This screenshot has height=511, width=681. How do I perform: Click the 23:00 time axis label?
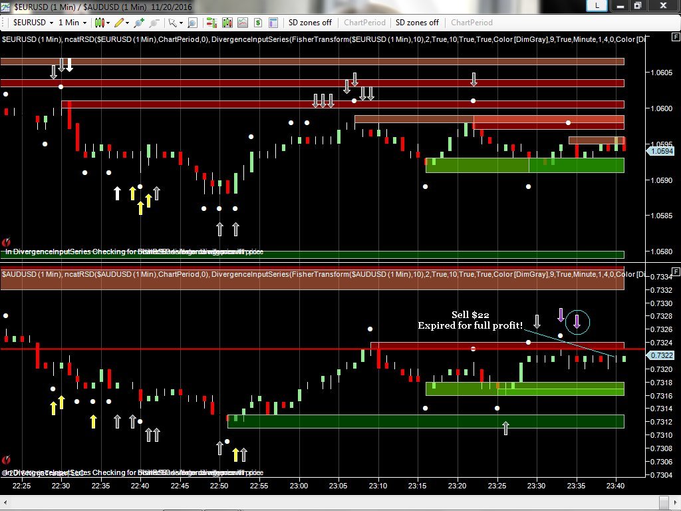pos(299,486)
